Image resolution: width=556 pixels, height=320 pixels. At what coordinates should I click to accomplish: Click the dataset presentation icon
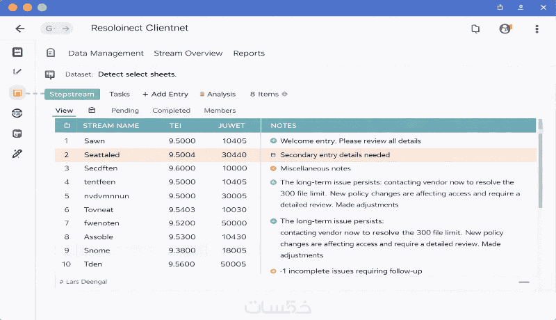point(50,74)
